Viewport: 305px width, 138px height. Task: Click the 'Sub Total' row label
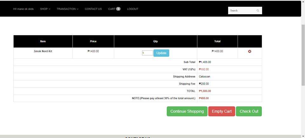[189, 62]
